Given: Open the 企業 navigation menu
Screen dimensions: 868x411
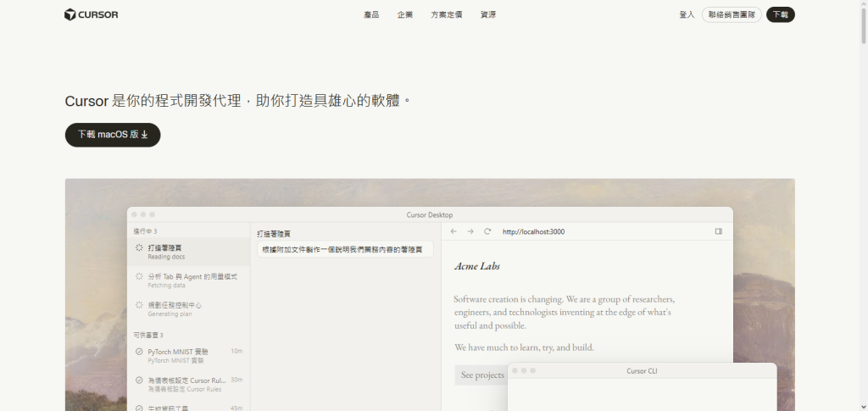Looking at the screenshot, I should tap(405, 15).
